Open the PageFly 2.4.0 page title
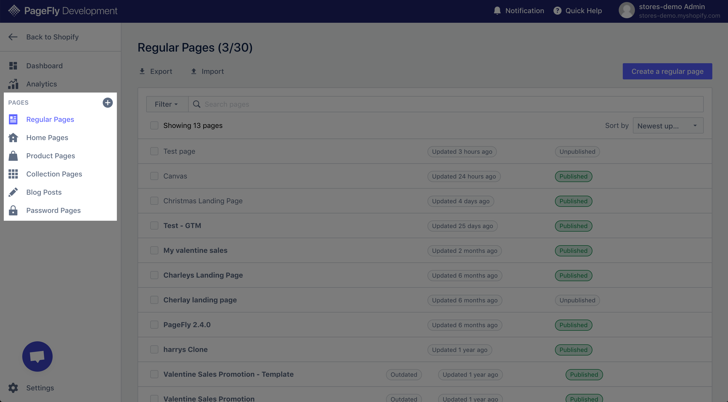 click(x=187, y=325)
